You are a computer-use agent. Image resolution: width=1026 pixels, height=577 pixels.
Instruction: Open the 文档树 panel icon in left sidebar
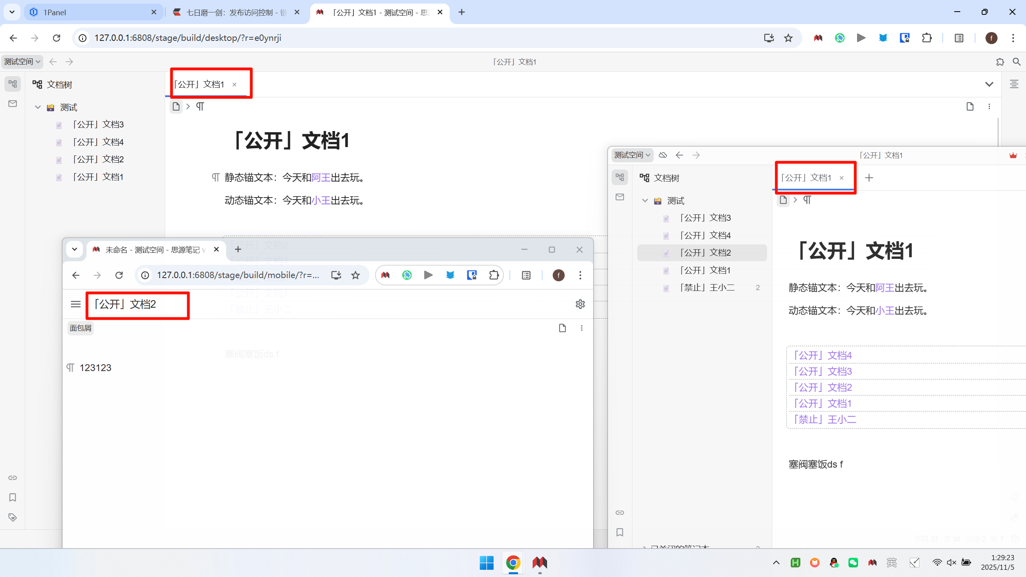(12, 84)
